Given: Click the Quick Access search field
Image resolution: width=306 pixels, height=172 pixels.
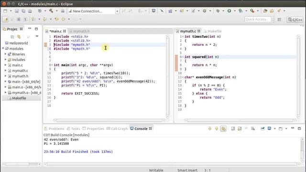Looking at the screenshot, I should [258, 19].
